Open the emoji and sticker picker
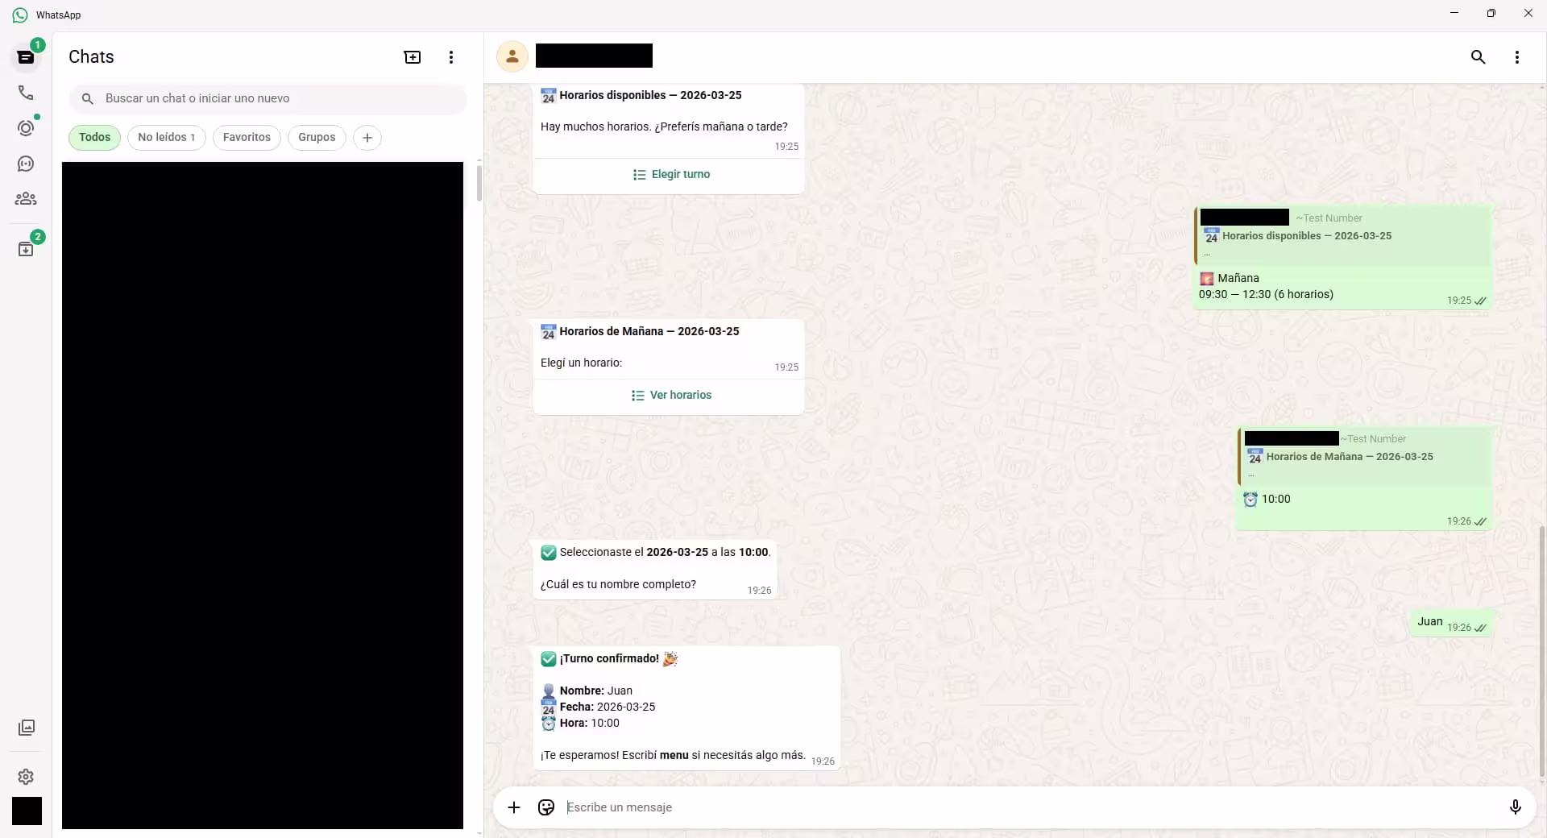The width and height of the screenshot is (1547, 838). [545, 807]
